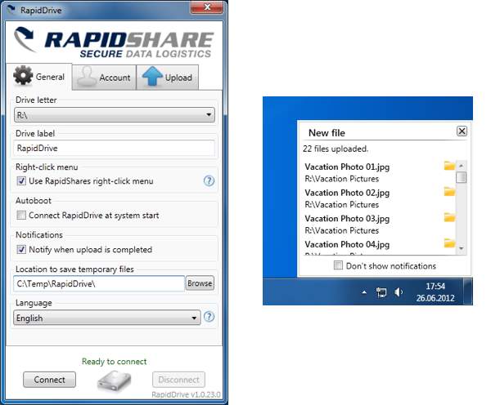Screen dimensions: 491x405
Task: Open folder icon for Vacation Photo 02.jpg
Action: click(449, 191)
